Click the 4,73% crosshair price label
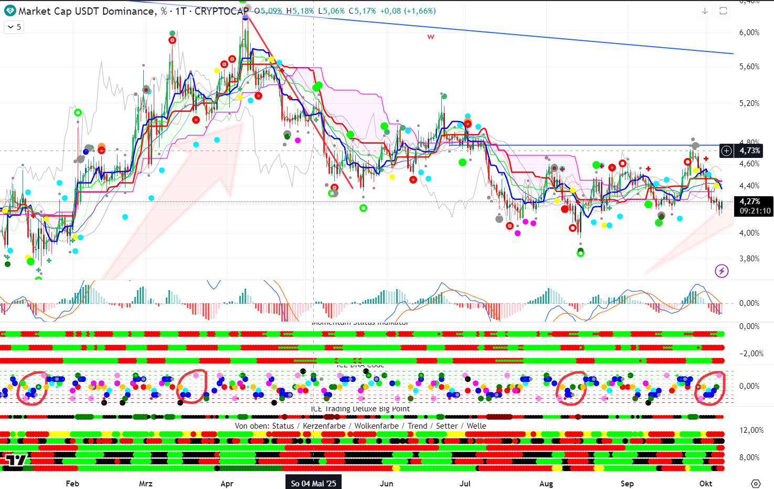 [750, 151]
